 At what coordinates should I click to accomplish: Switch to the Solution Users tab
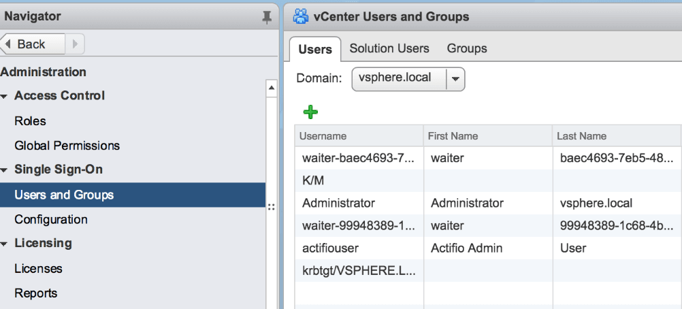point(389,48)
